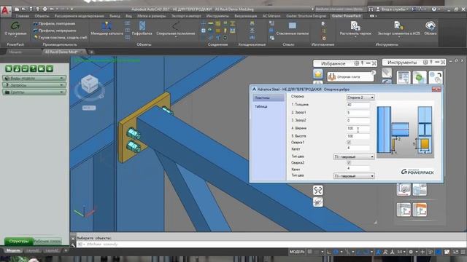
Task: Click the ViewCube in the model viewport
Action: pyautogui.click(x=89, y=84)
